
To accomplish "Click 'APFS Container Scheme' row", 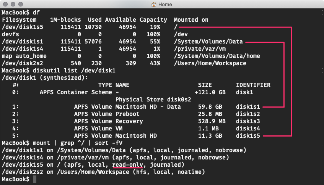I will click(x=132, y=92).
